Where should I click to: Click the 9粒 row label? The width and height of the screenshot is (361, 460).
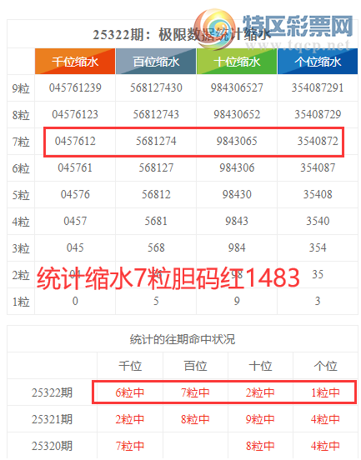[21, 88]
